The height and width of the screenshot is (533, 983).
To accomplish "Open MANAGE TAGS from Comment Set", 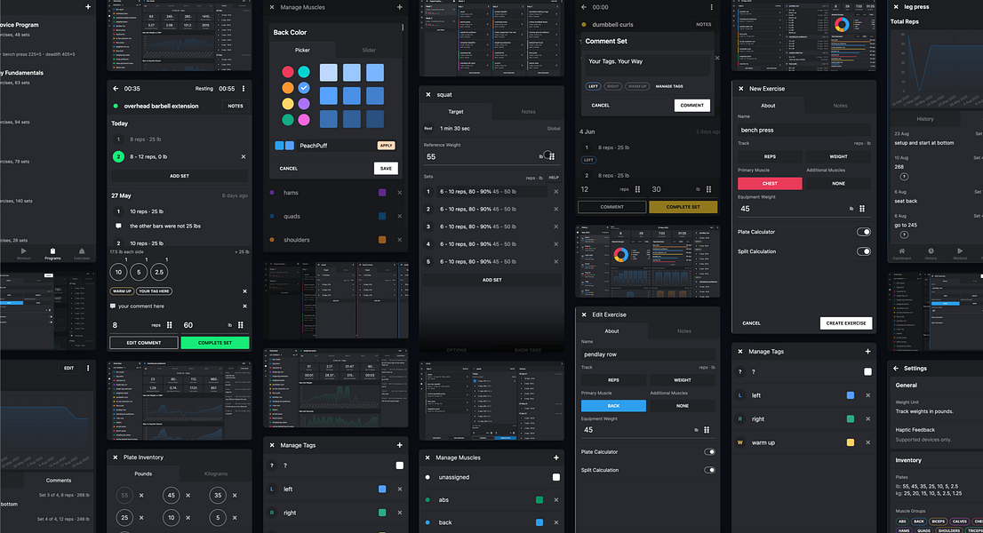I will (669, 86).
